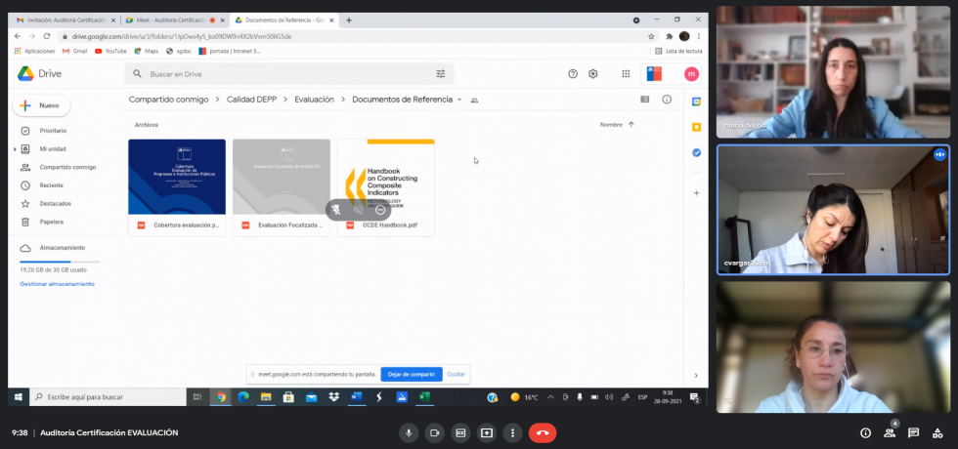Open Keep in Drive side panel
Image resolution: width=958 pixels, height=449 pixels.
tap(696, 127)
